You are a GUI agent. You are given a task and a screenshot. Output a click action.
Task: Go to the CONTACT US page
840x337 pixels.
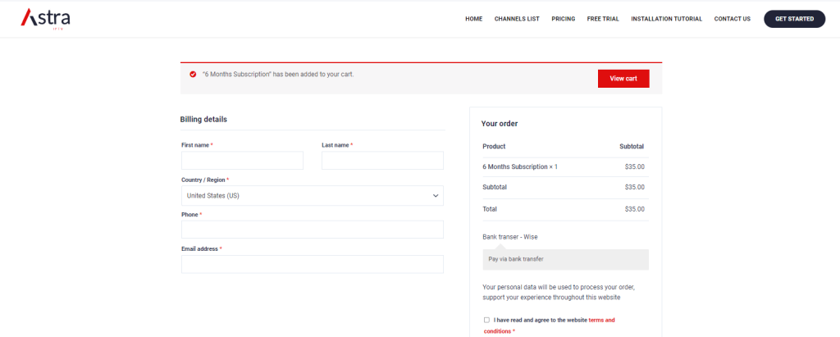point(732,19)
